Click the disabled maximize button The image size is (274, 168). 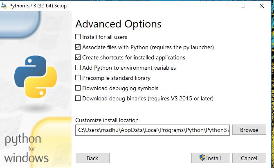point(243,6)
